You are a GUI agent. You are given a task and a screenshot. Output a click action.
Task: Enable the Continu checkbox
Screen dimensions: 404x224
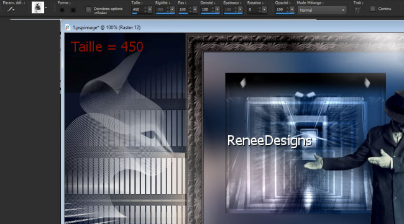click(x=373, y=9)
